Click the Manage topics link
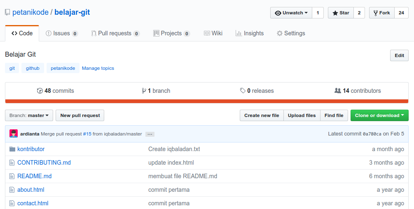414x209 pixels. [x=98, y=68]
